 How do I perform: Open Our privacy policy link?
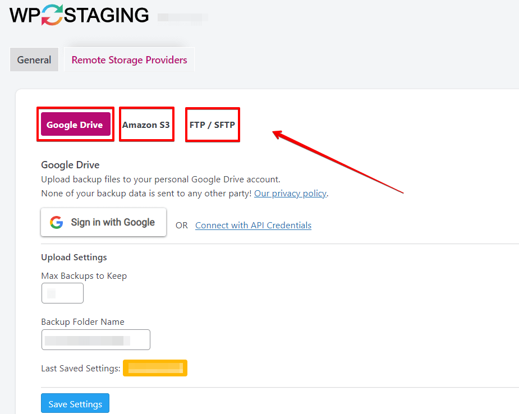[x=290, y=194]
